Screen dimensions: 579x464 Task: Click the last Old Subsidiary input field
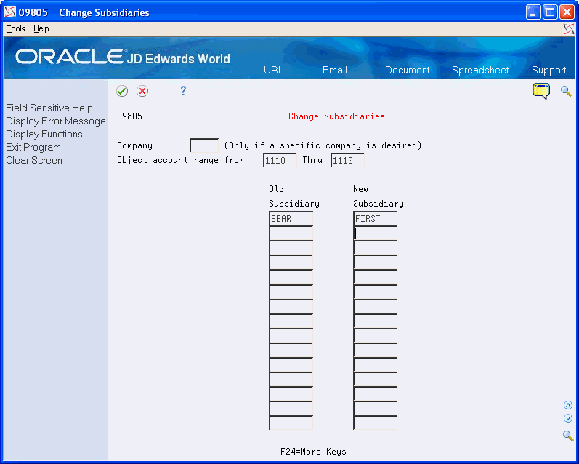click(291, 423)
